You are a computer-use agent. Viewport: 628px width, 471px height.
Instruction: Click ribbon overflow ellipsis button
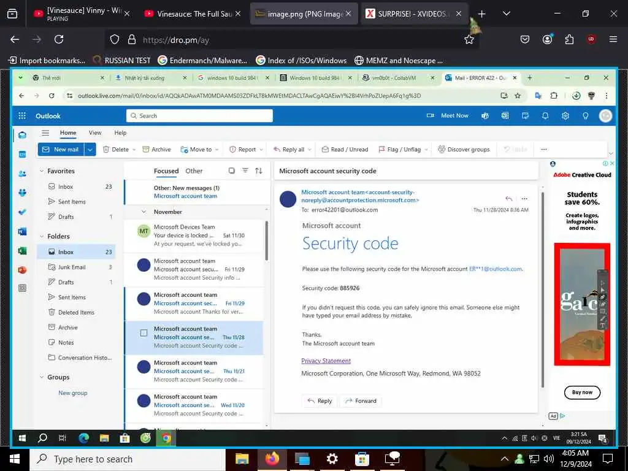pyautogui.click(x=543, y=150)
